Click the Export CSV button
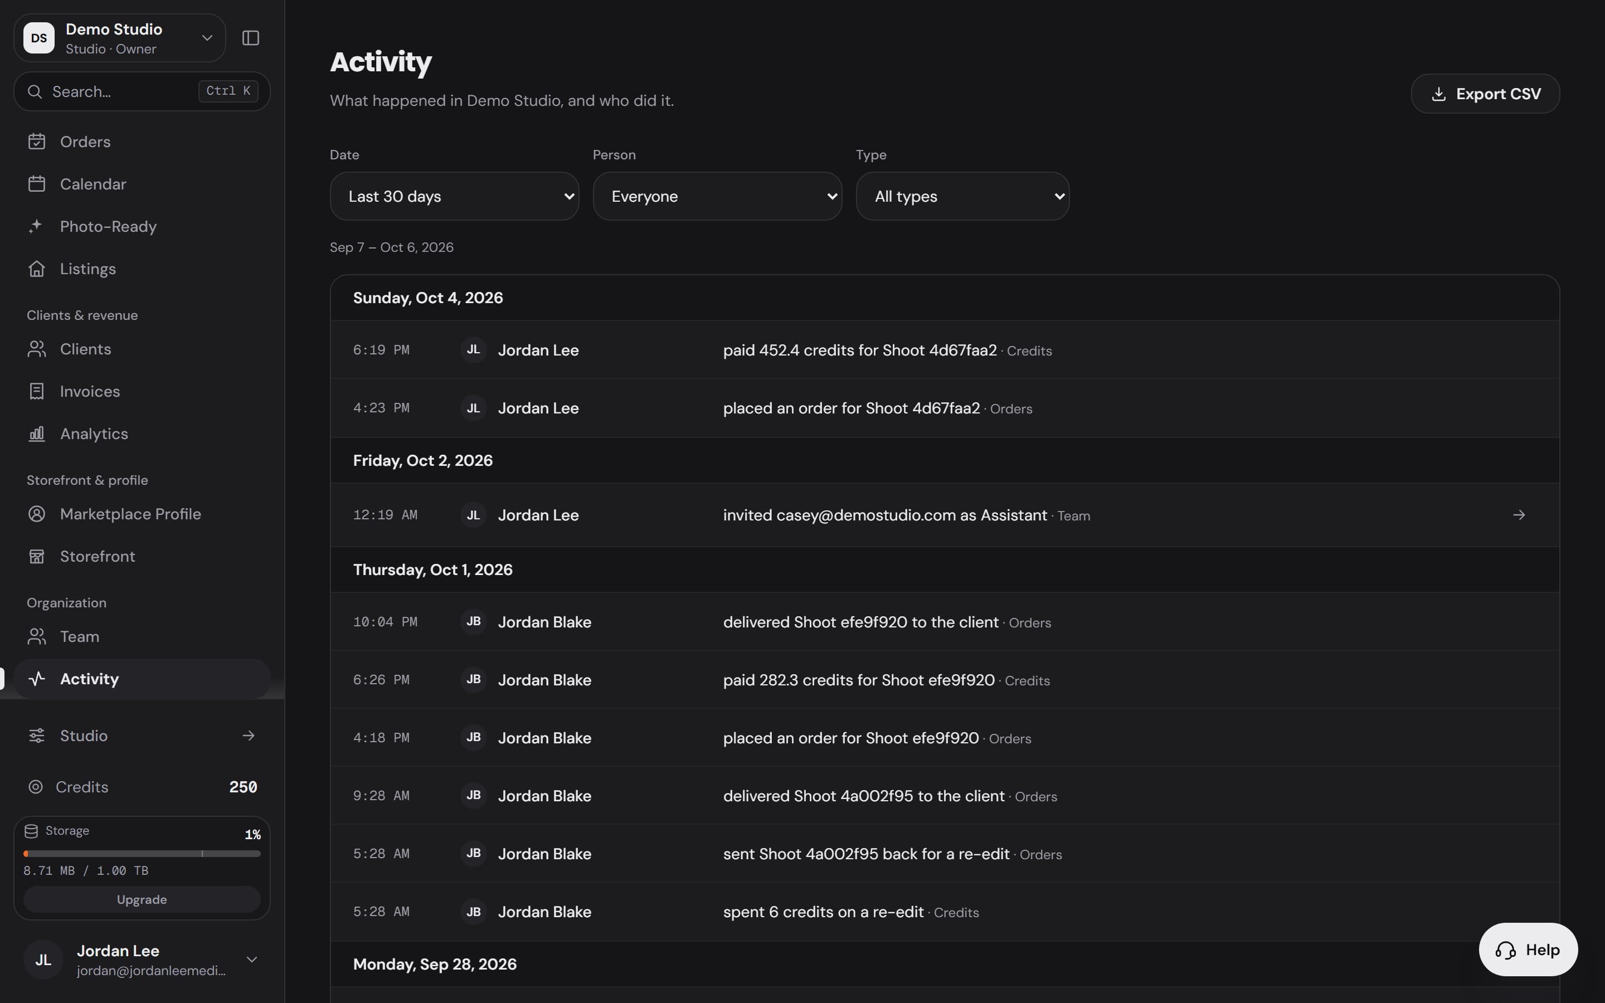This screenshot has height=1003, width=1605. click(x=1485, y=94)
